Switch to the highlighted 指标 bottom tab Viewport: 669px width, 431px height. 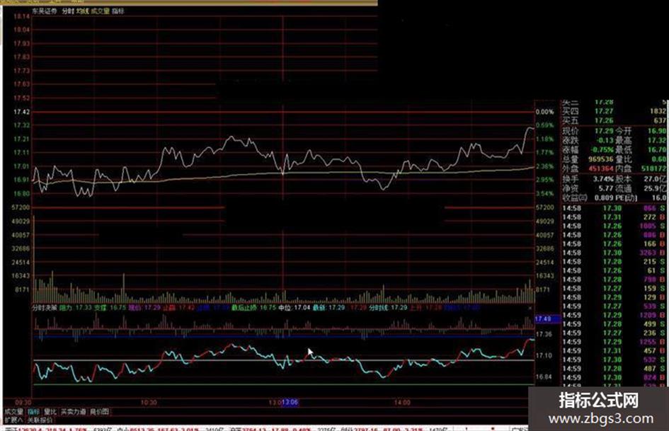[33, 412]
